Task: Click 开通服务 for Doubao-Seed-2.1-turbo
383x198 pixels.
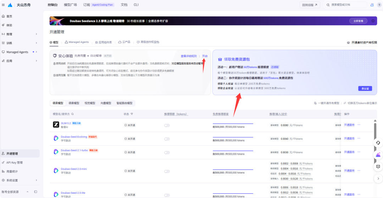Action: [x=349, y=152]
